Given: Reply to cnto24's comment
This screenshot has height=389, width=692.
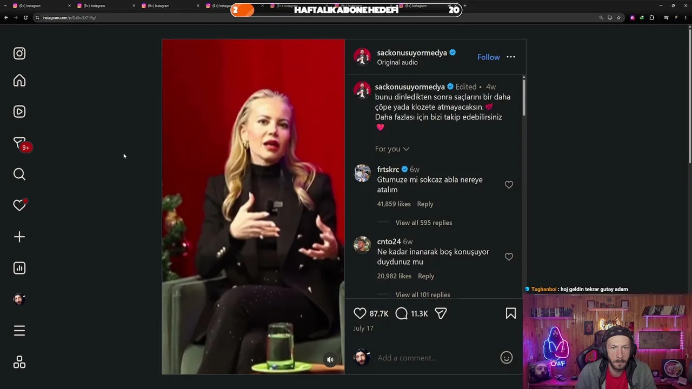Looking at the screenshot, I should (x=426, y=276).
